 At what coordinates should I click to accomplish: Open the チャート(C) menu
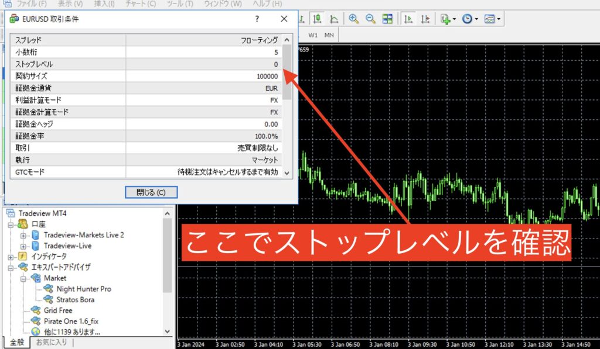(x=141, y=4)
